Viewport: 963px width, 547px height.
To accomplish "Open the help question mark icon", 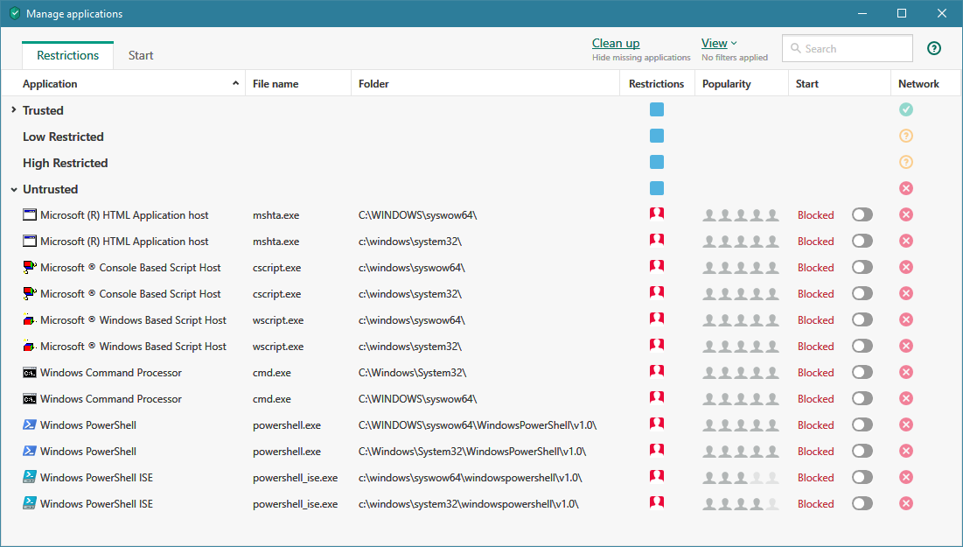I will (x=933, y=48).
